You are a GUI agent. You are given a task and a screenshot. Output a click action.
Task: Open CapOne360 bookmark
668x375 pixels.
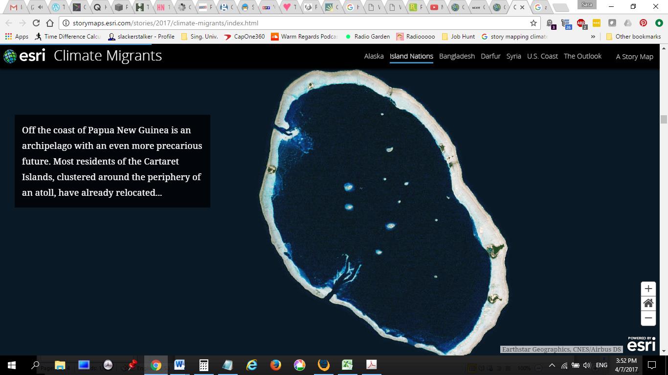pyautogui.click(x=245, y=37)
